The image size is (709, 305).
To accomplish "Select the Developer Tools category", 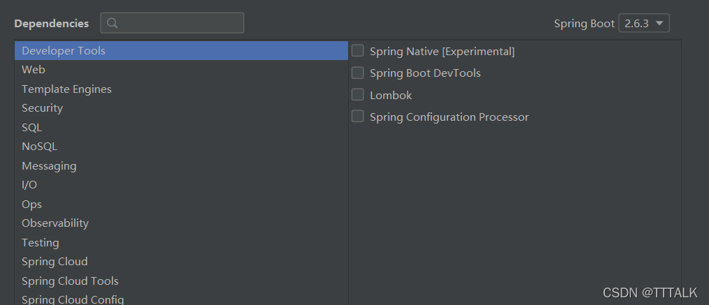I will [181, 51].
